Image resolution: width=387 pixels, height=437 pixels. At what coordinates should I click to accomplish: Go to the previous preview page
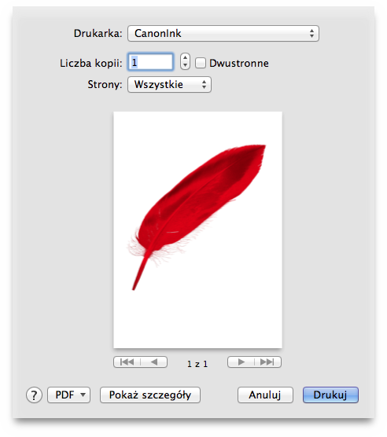coord(154,362)
